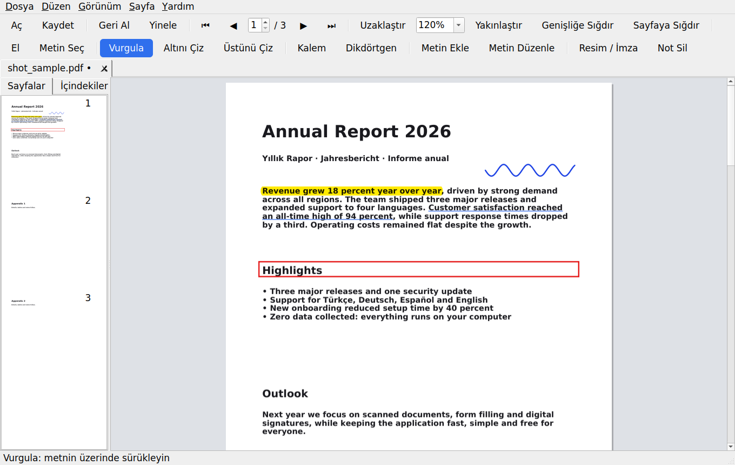Increase page number with spinner up arrow
This screenshot has width=735, height=465.
coord(265,22)
